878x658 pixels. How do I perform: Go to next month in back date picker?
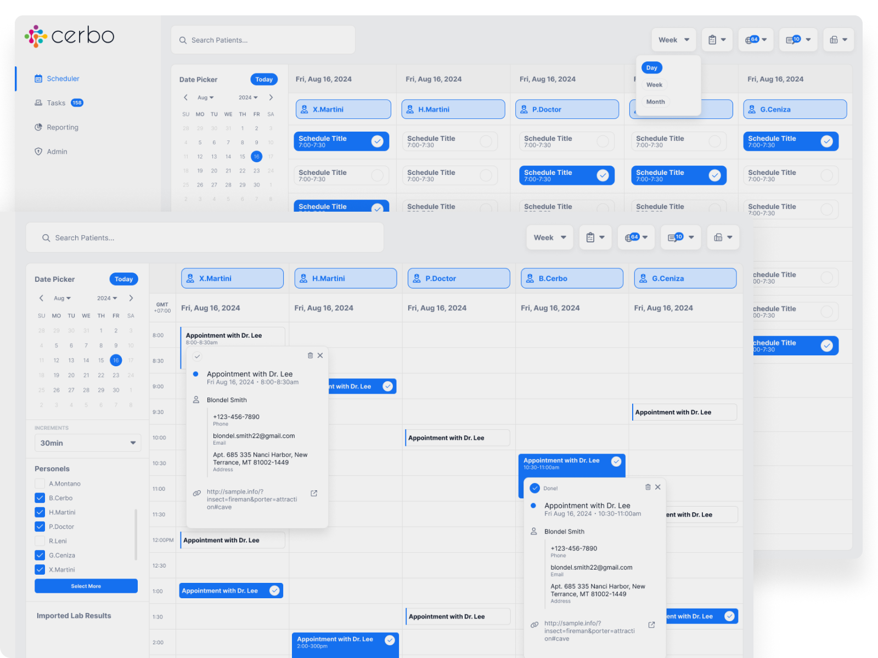coord(271,98)
